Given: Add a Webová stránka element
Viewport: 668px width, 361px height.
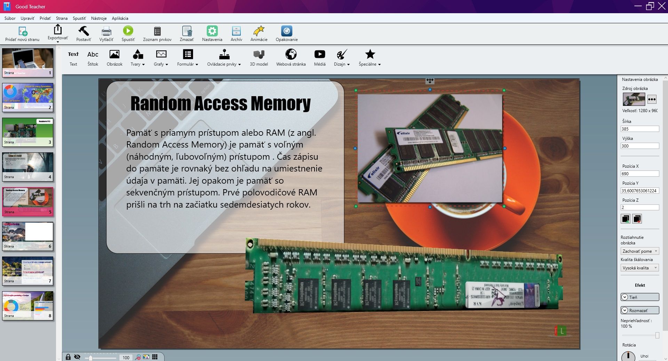Looking at the screenshot, I should tap(291, 58).
